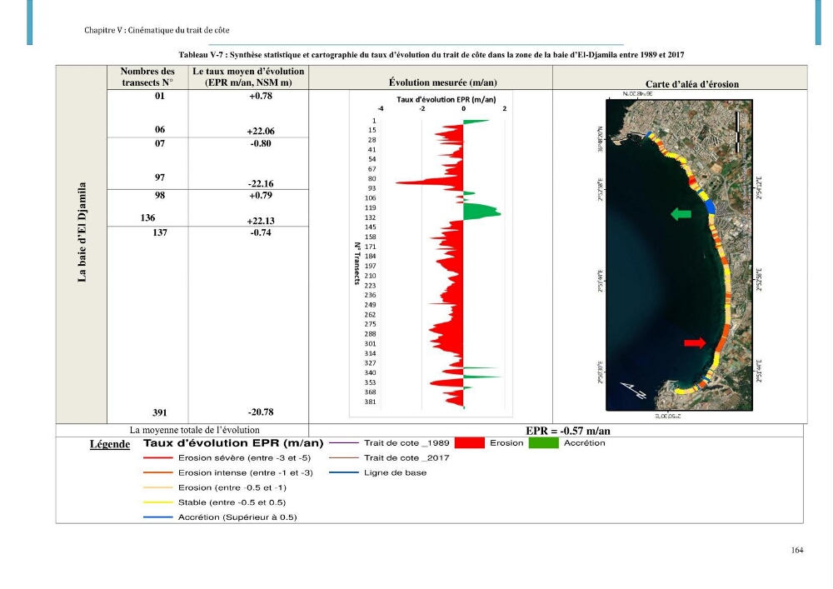Click the page number '164'
This screenshot has height=589, width=833.
[x=797, y=550]
